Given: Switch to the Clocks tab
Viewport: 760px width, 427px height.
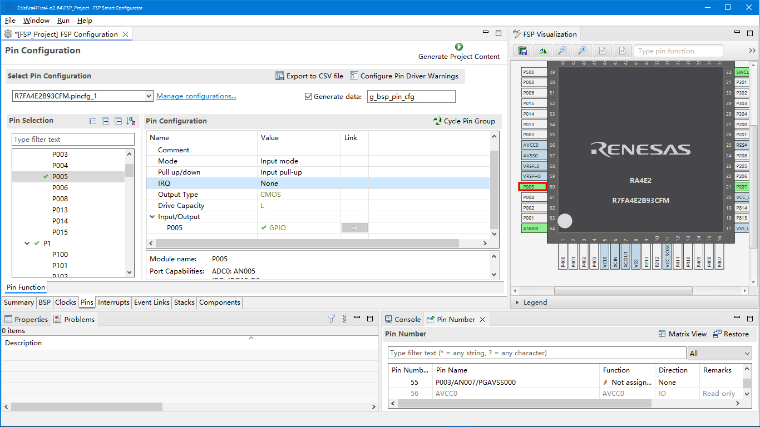Looking at the screenshot, I should (66, 302).
